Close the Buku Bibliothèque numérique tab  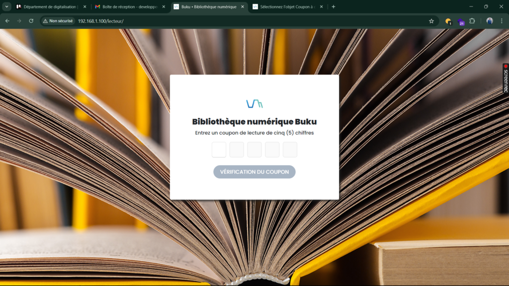point(243,6)
